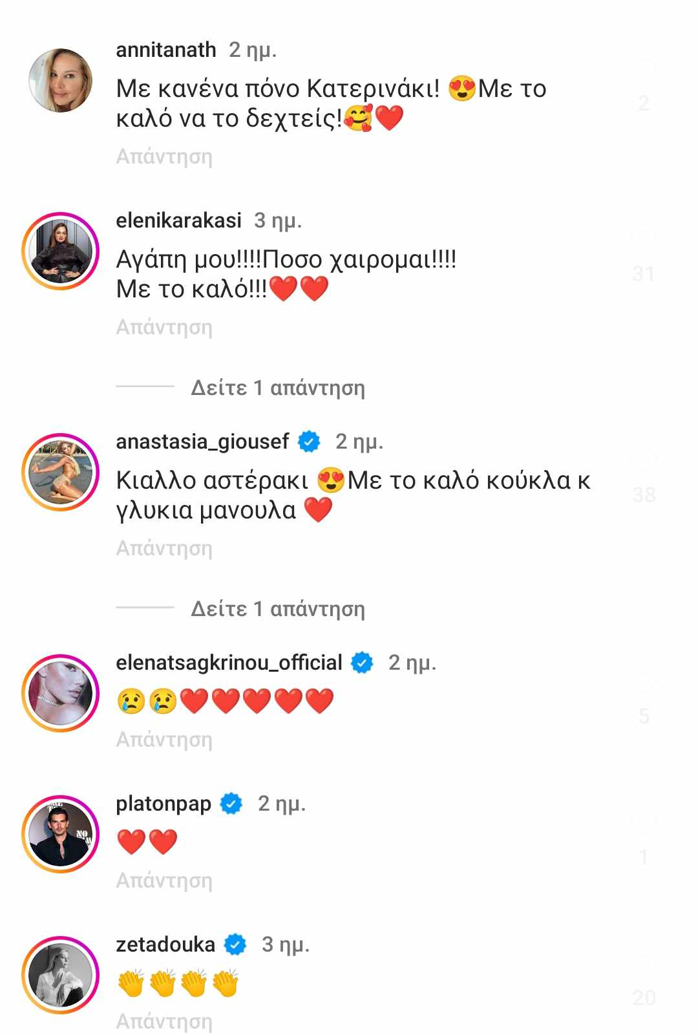698x1035 pixels.
Task: Open the elenikarakasi username link
Action: click(178, 220)
